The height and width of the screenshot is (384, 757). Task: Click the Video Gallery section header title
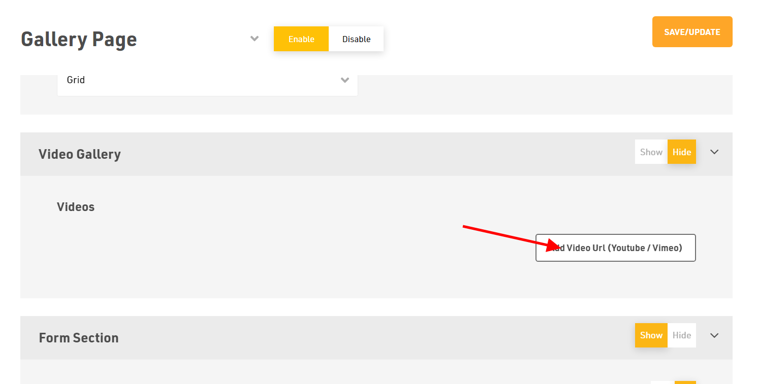pos(80,154)
